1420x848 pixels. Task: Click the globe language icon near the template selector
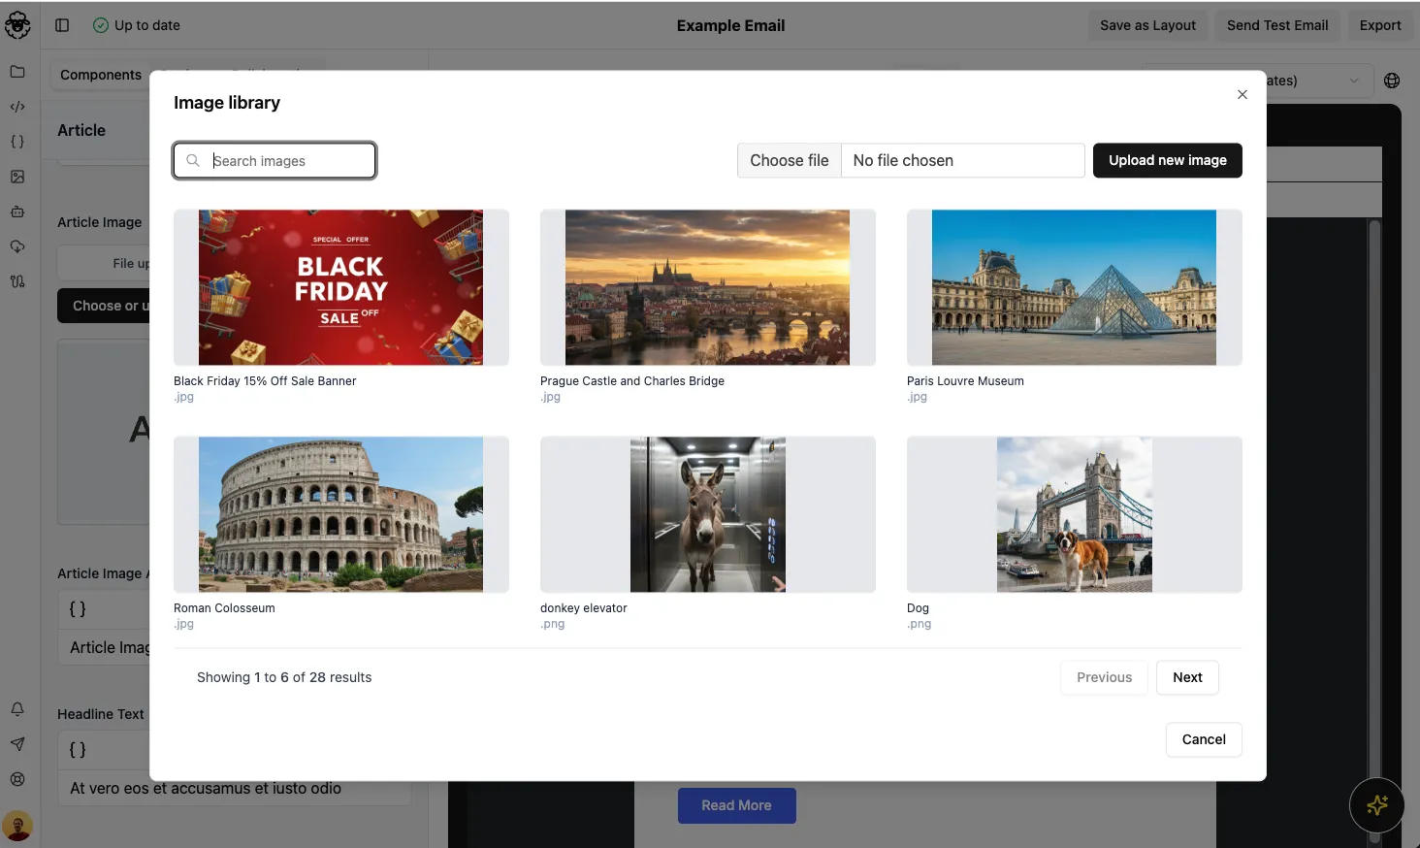point(1392,80)
